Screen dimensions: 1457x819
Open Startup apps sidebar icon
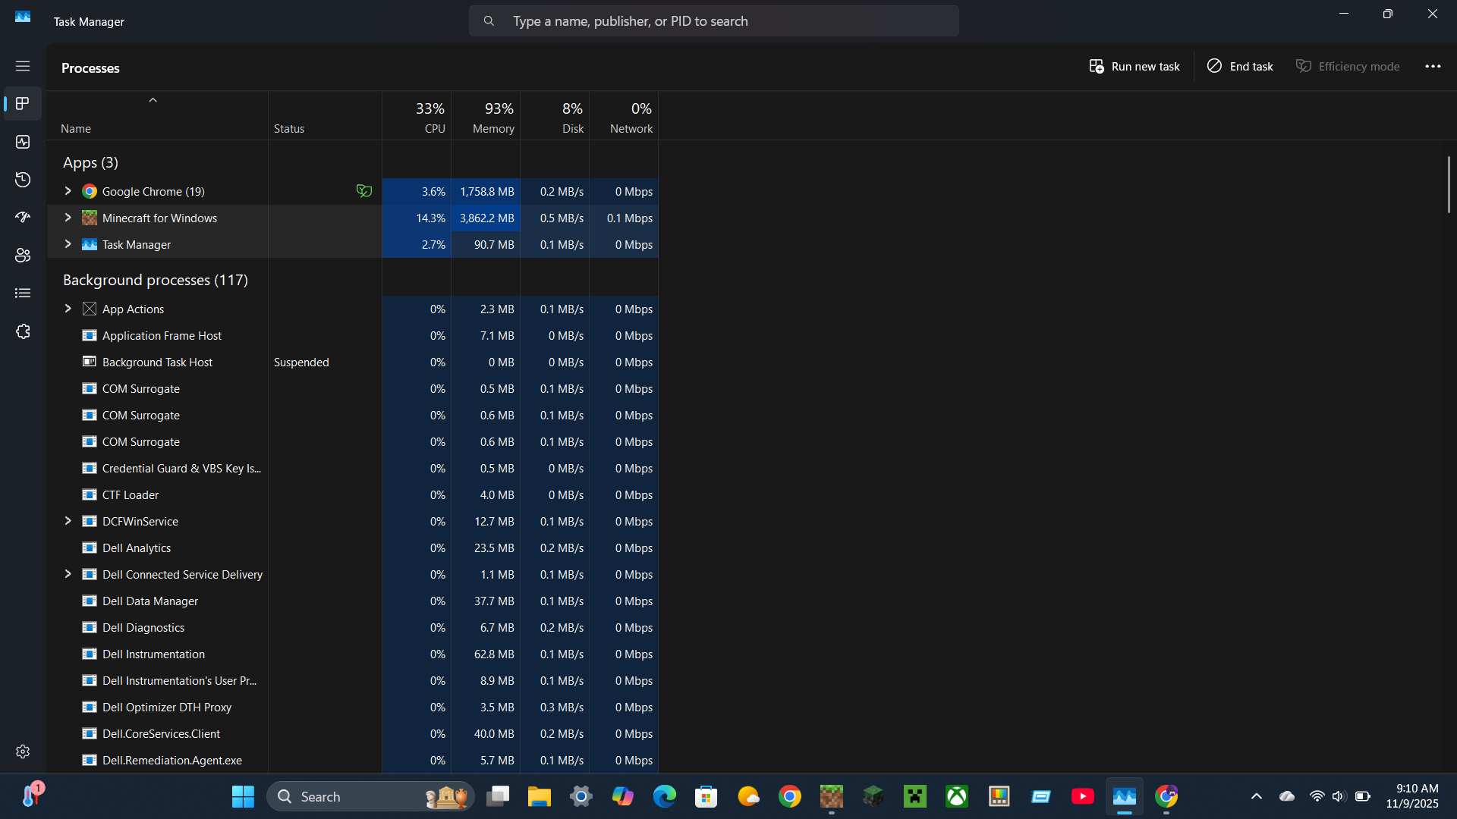click(23, 218)
